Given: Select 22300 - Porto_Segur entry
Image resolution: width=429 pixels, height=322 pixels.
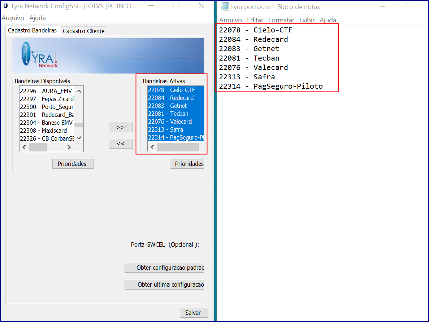Looking at the screenshot, I should point(47,107).
